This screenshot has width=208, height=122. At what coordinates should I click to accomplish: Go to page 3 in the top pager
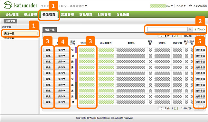[177, 36]
